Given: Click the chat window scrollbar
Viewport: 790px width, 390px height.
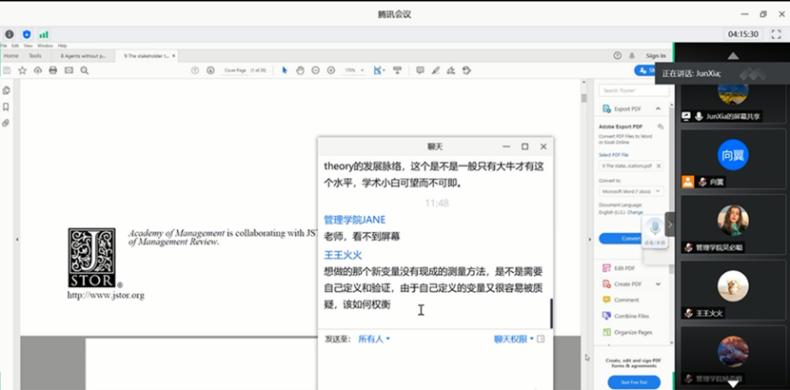Looking at the screenshot, I should (x=550, y=312).
